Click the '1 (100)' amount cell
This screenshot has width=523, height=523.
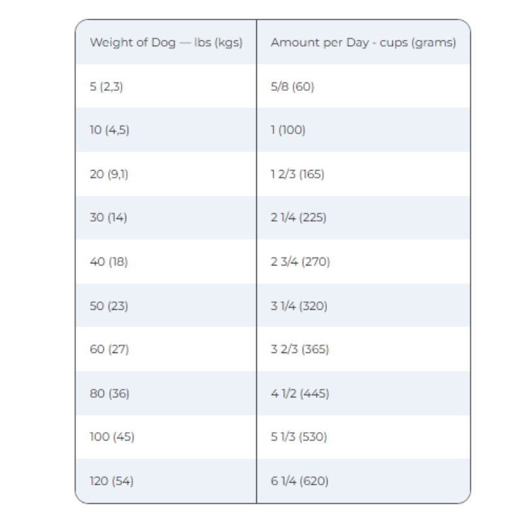point(288,130)
